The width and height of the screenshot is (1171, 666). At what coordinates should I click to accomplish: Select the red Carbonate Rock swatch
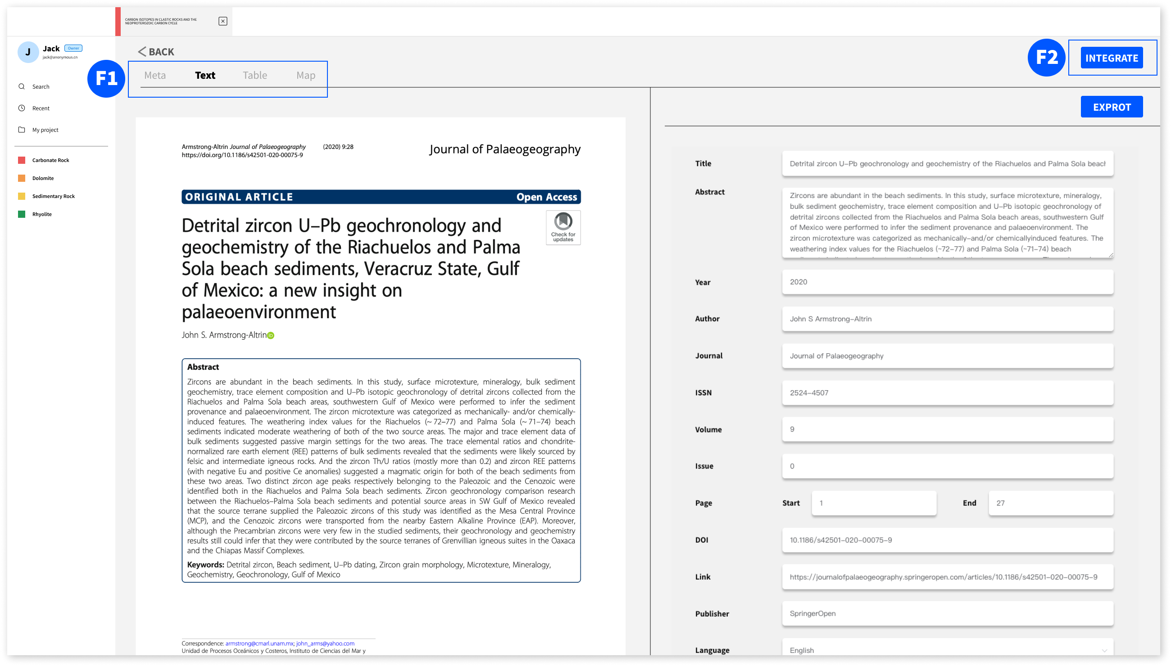point(22,160)
